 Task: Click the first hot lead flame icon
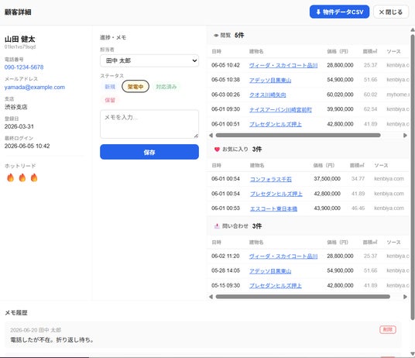pyautogui.click(x=10, y=177)
